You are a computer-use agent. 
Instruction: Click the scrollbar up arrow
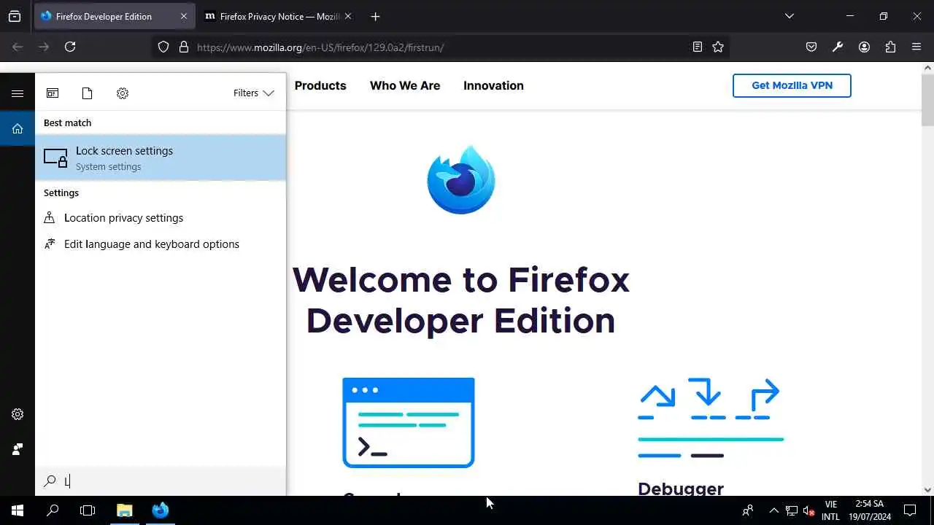927,68
